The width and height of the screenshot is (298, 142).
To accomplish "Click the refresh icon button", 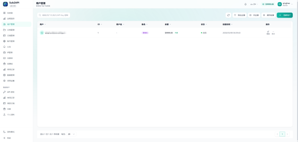I will tap(228, 15).
